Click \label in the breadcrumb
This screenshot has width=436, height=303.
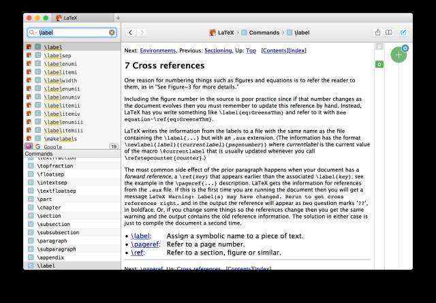(x=298, y=33)
